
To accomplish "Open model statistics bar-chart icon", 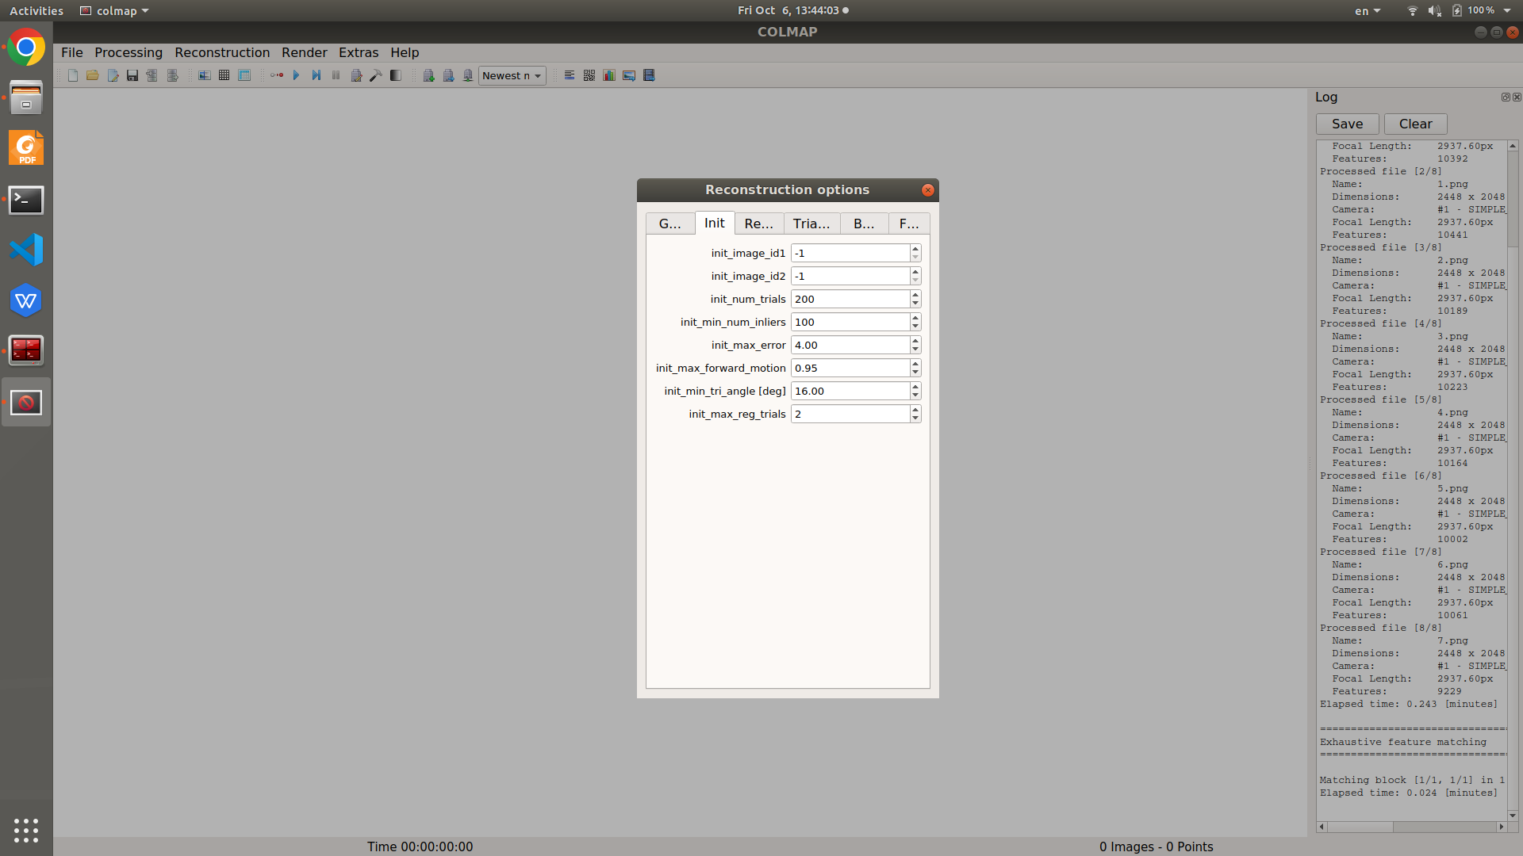I will pos(609,75).
